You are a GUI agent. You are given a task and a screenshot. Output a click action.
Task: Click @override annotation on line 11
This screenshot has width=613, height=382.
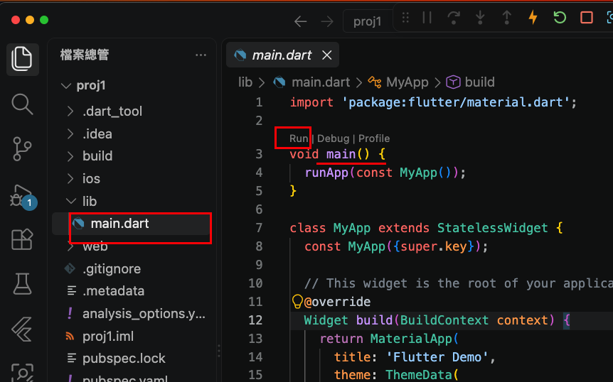click(x=337, y=302)
